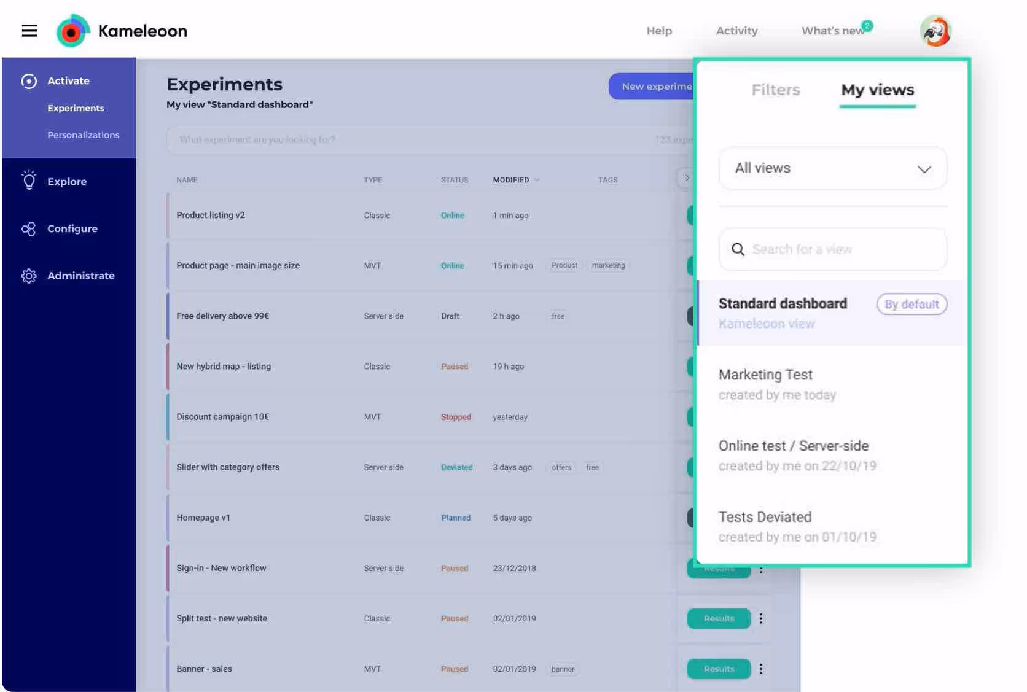1027x692 pixels.
Task: Expand the All views dropdown
Action: [x=924, y=169]
